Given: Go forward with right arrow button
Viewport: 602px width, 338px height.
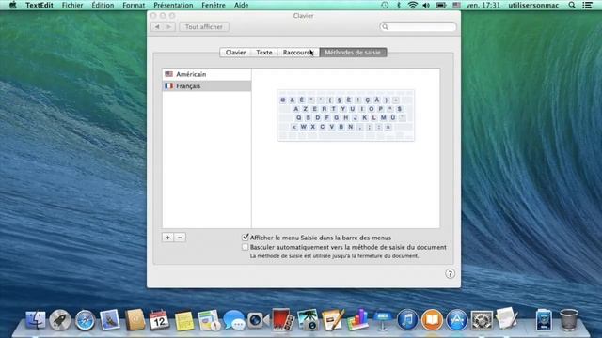Looking at the screenshot, I should tap(169, 27).
